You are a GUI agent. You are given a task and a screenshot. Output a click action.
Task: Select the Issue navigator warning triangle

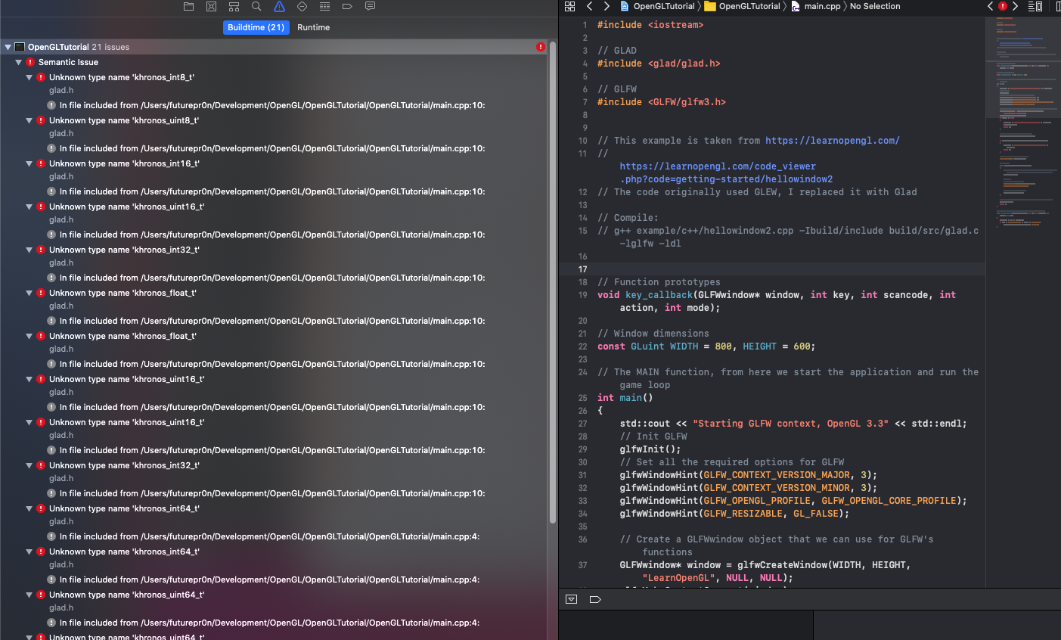(x=279, y=6)
